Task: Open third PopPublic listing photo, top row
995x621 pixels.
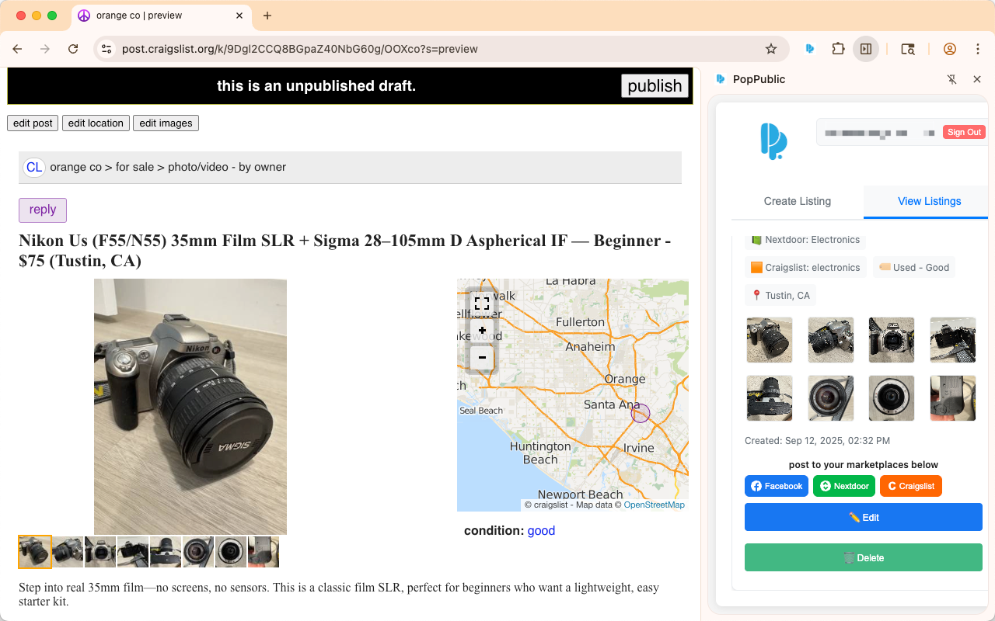Action: pyautogui.click(x=892, y=340)
